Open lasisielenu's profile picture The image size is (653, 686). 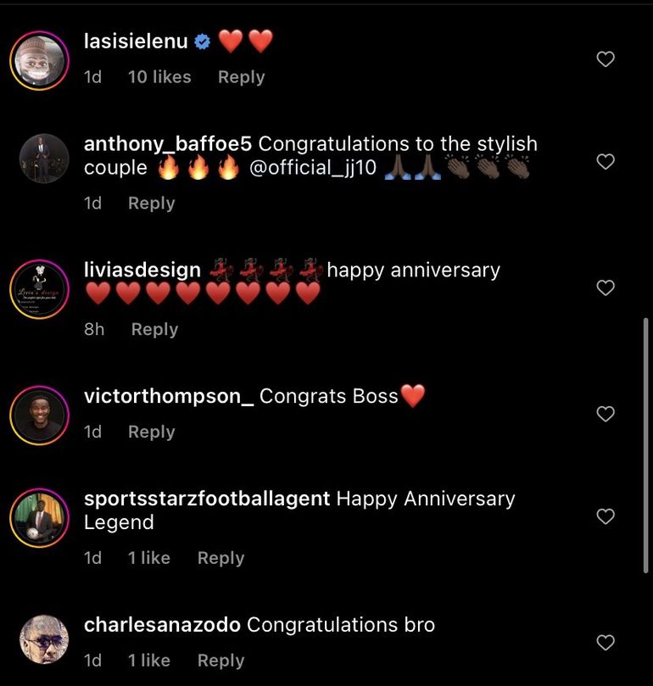tap(40, 60)
